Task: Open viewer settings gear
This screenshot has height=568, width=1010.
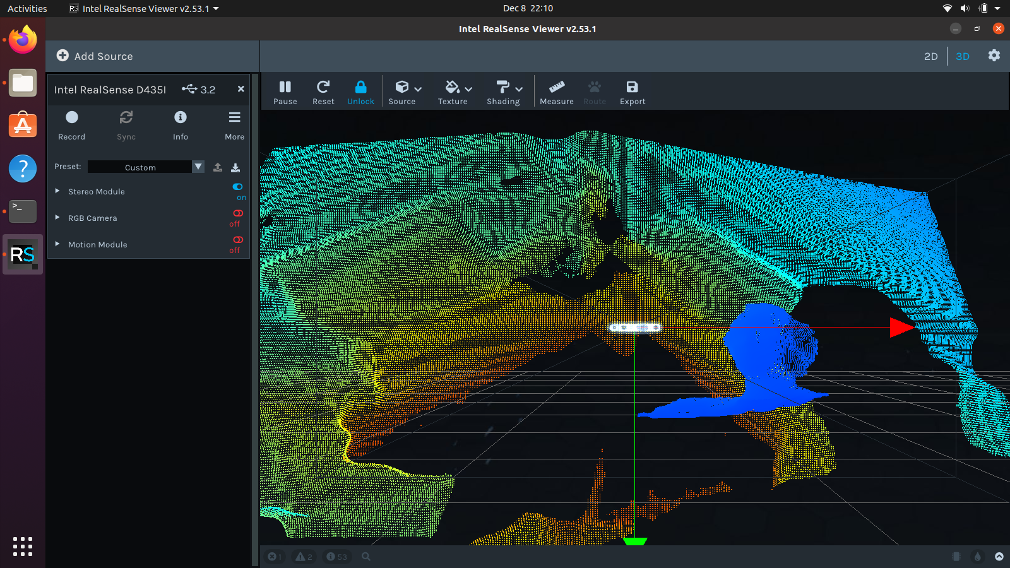Action: click(x=994, y=56)
